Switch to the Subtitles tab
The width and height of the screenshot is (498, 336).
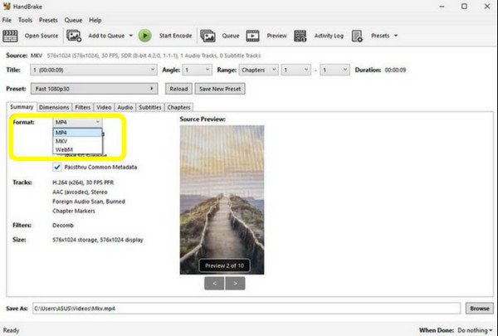click(x=150, y=107)
